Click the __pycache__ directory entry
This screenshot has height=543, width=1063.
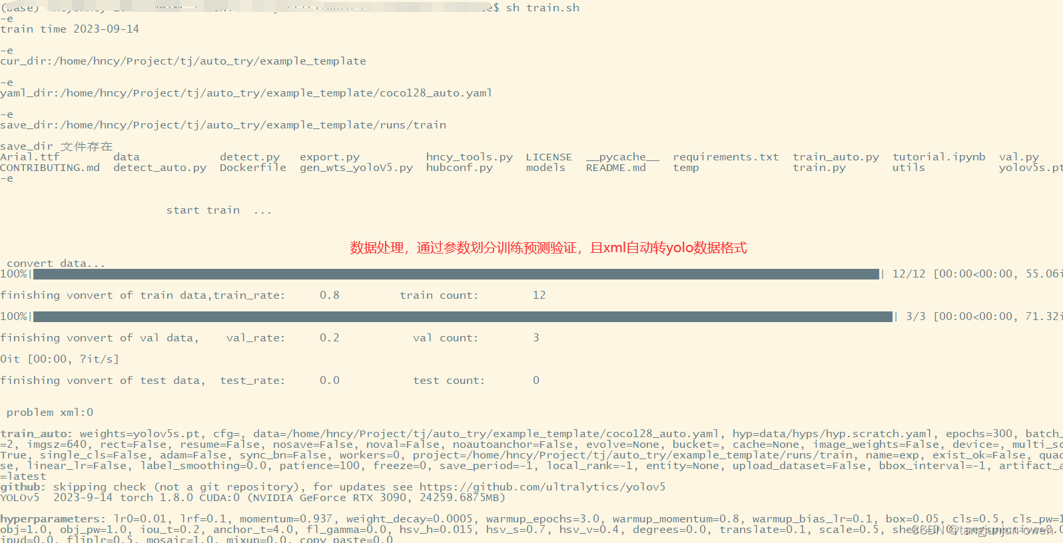click(623, 157)
